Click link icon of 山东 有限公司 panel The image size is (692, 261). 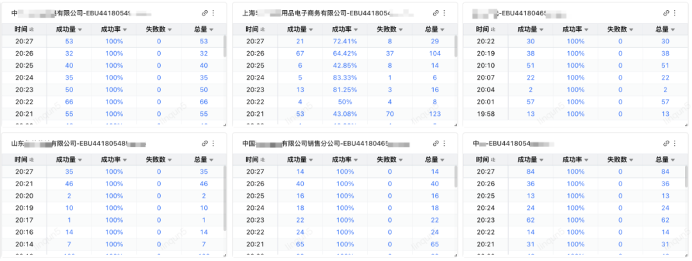(205, 143)
